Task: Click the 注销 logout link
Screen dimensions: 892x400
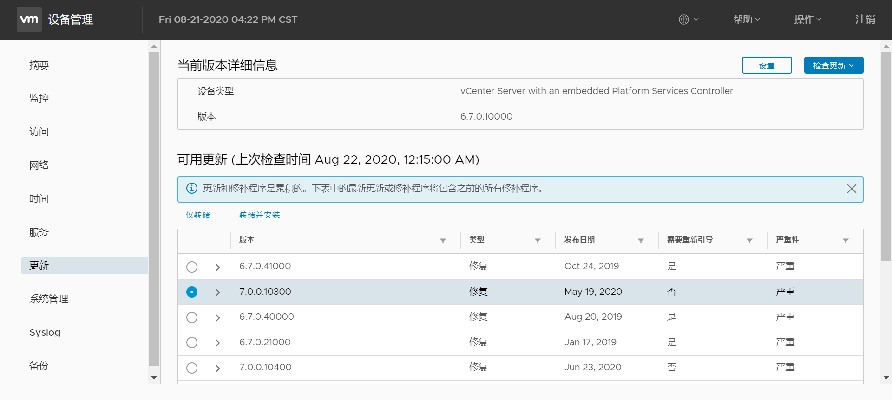Action: pyautogui.click(x=865, y=19)
